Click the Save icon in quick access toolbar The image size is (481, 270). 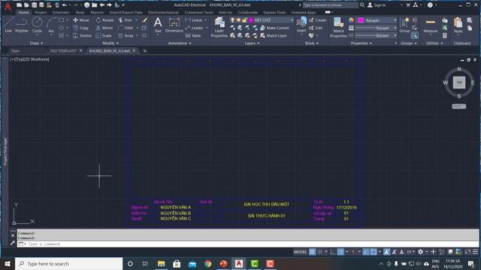(x=34, y=5)
